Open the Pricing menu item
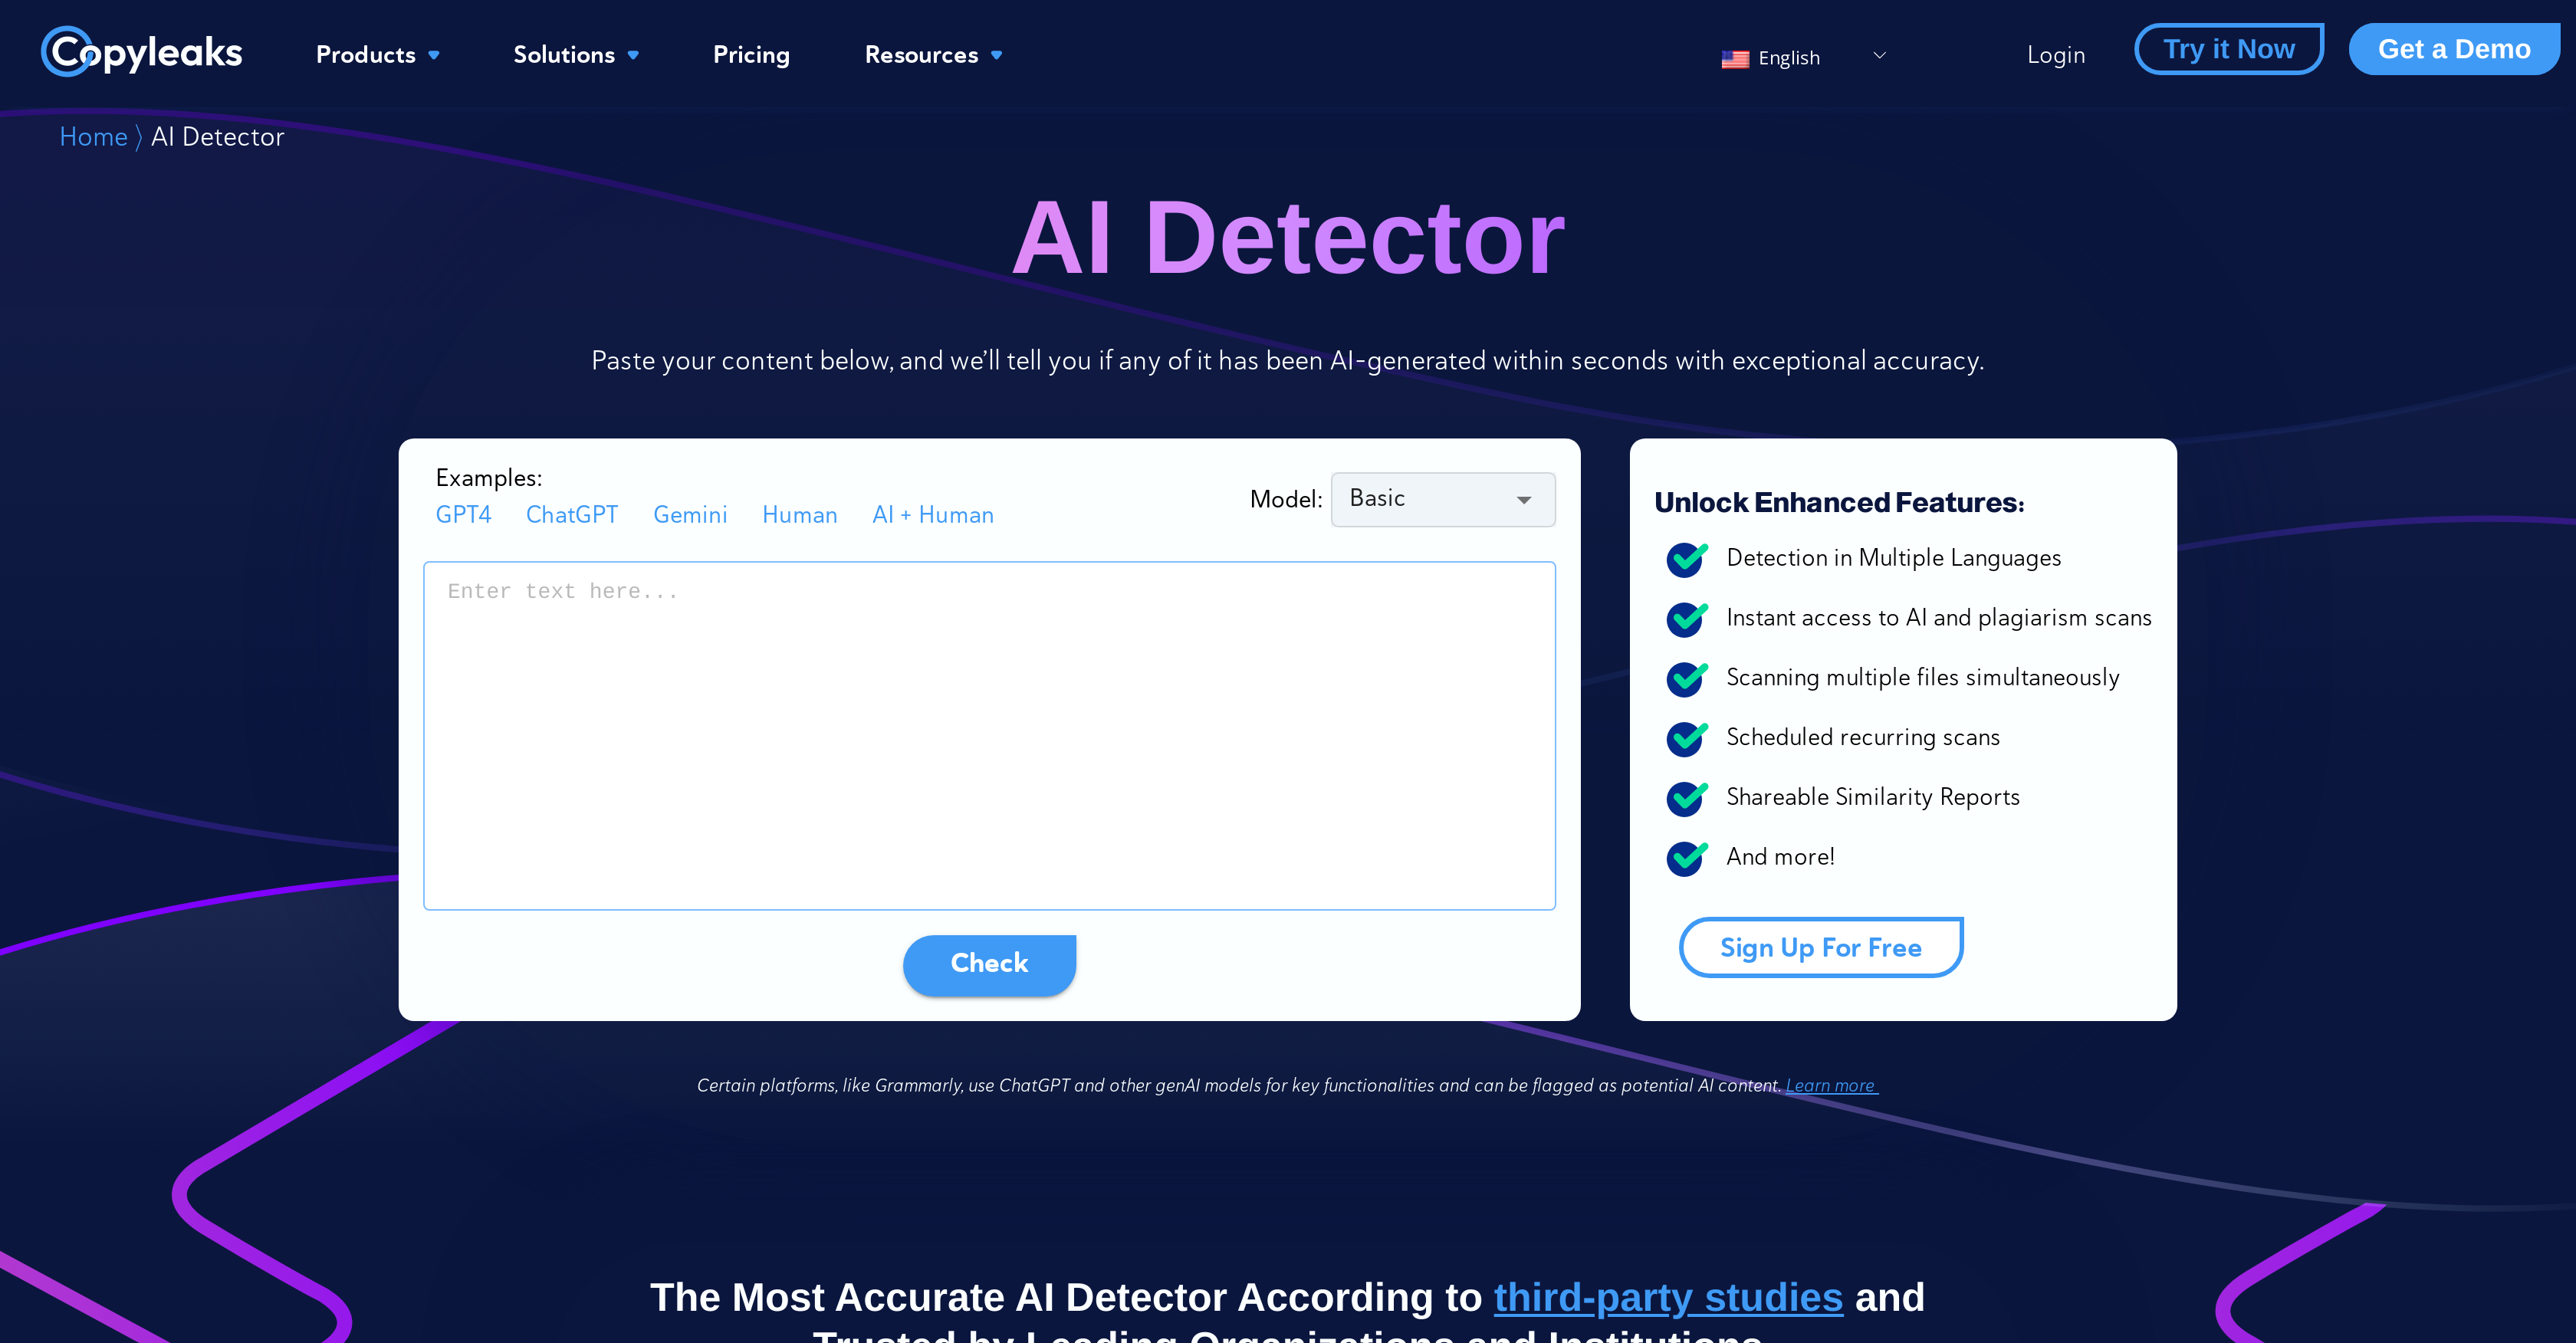The image size is (2576, 1343). [x=750, y=56]
